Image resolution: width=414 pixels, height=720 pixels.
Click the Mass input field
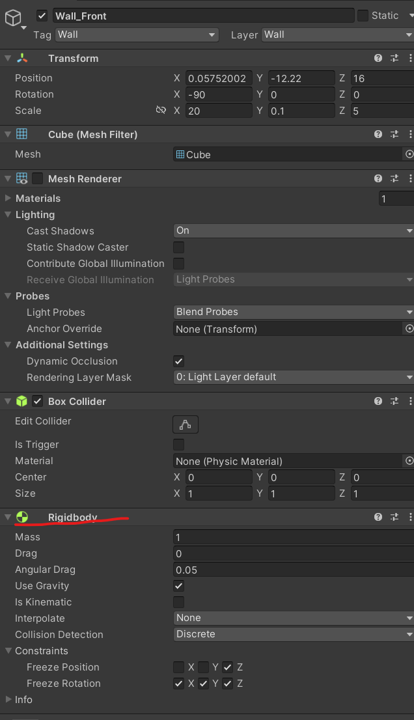point(293,537)
